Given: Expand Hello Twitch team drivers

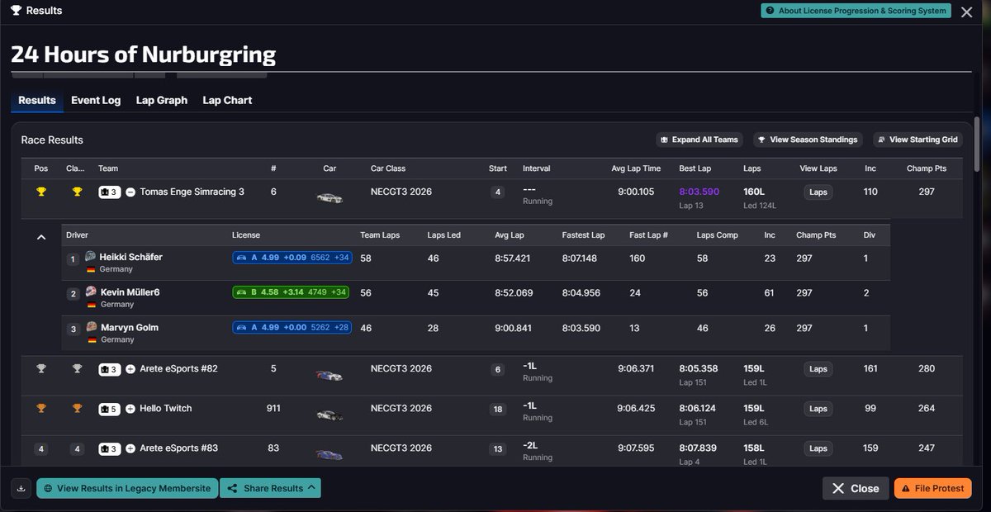Looking at the screenshot, I should point(130,409).
